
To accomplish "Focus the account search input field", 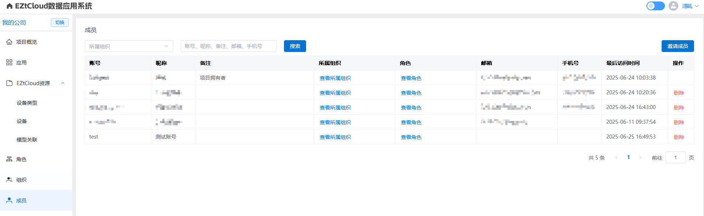I will tap(228, 46).
